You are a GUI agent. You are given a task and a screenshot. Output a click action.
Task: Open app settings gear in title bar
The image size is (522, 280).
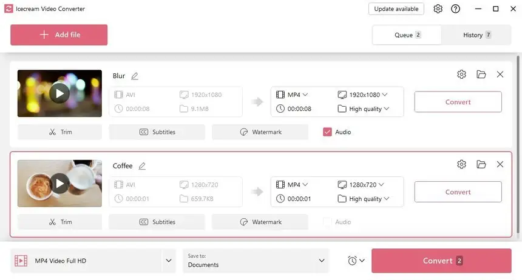(438, 9)
